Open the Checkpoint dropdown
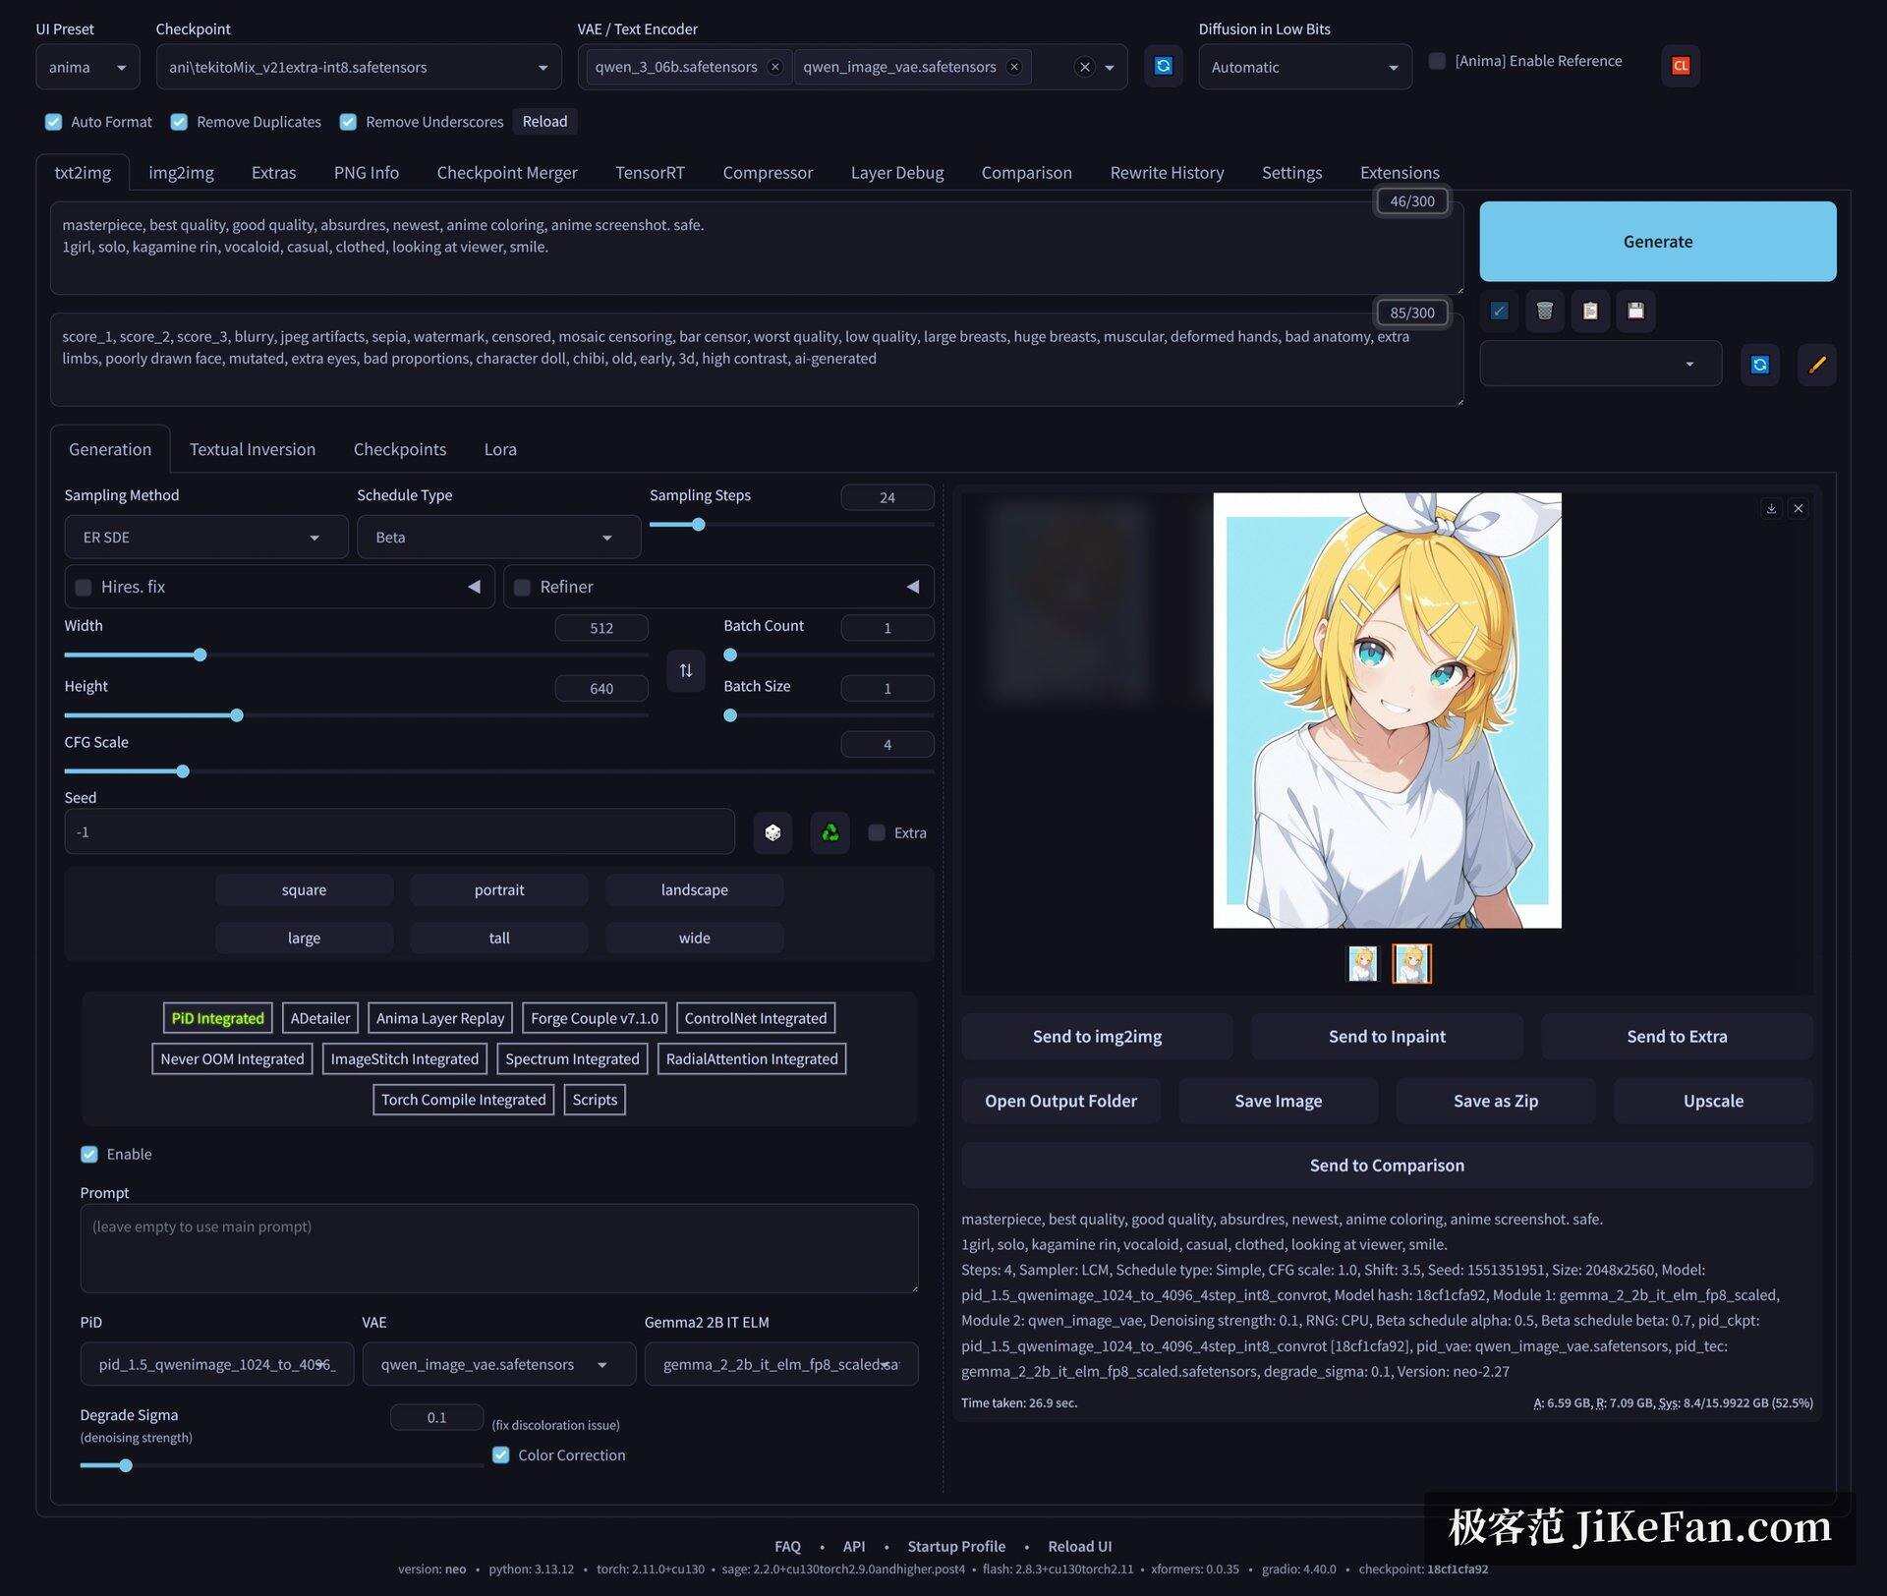1887x1596 pixels. tap(359, 67)
